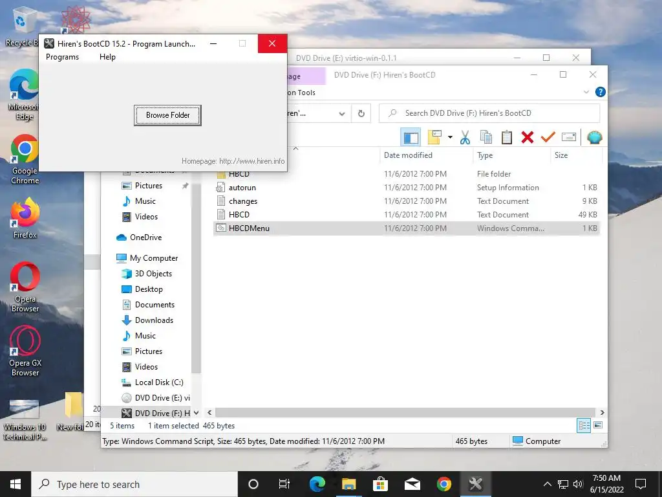Open Hiren's BootCD taskbar button
The width and height of the screenshot is (662, 497).
coord(475,484)
